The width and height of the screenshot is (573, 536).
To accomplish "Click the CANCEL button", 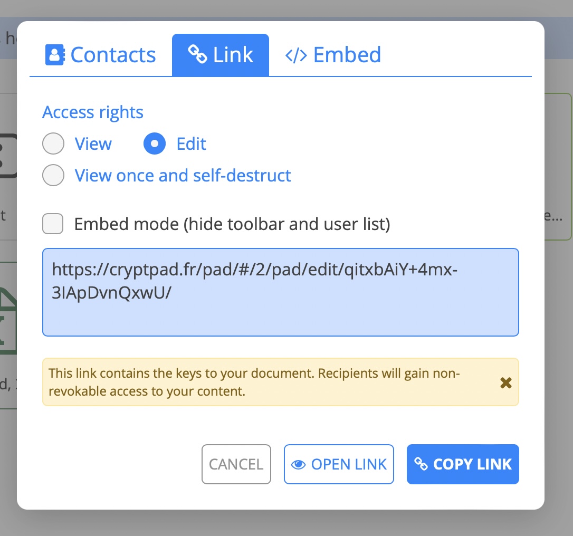I will tap(236, 464).
